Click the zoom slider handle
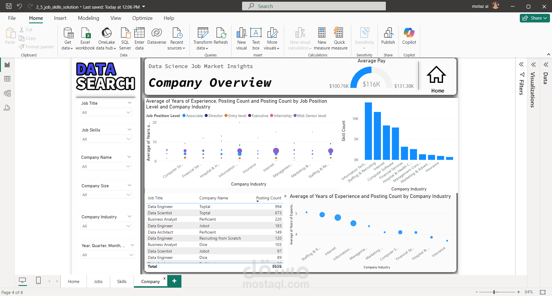The width and height of the screenshot is (552, 296). pyautogui.click(x=494, y=292)
